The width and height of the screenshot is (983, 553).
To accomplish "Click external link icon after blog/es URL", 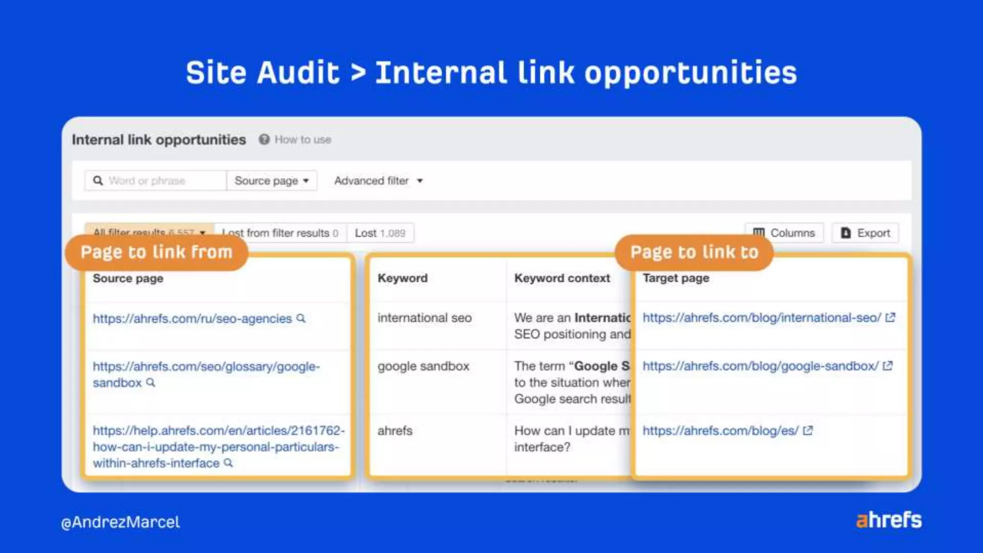I will (808, 431).
